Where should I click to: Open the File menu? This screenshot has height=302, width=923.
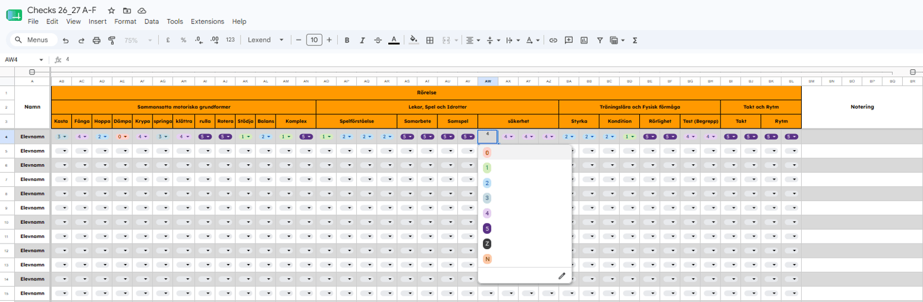[33, 22]
